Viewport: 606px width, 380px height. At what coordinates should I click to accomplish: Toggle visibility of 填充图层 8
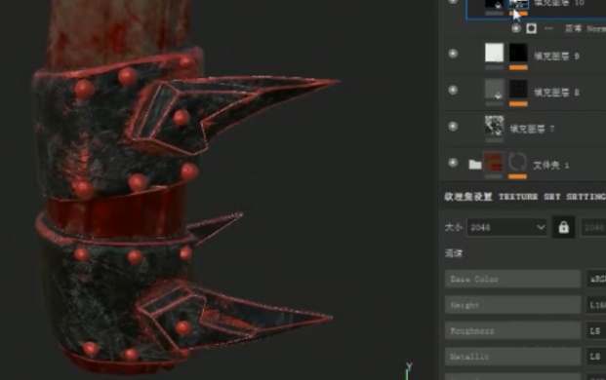(453, 90)
